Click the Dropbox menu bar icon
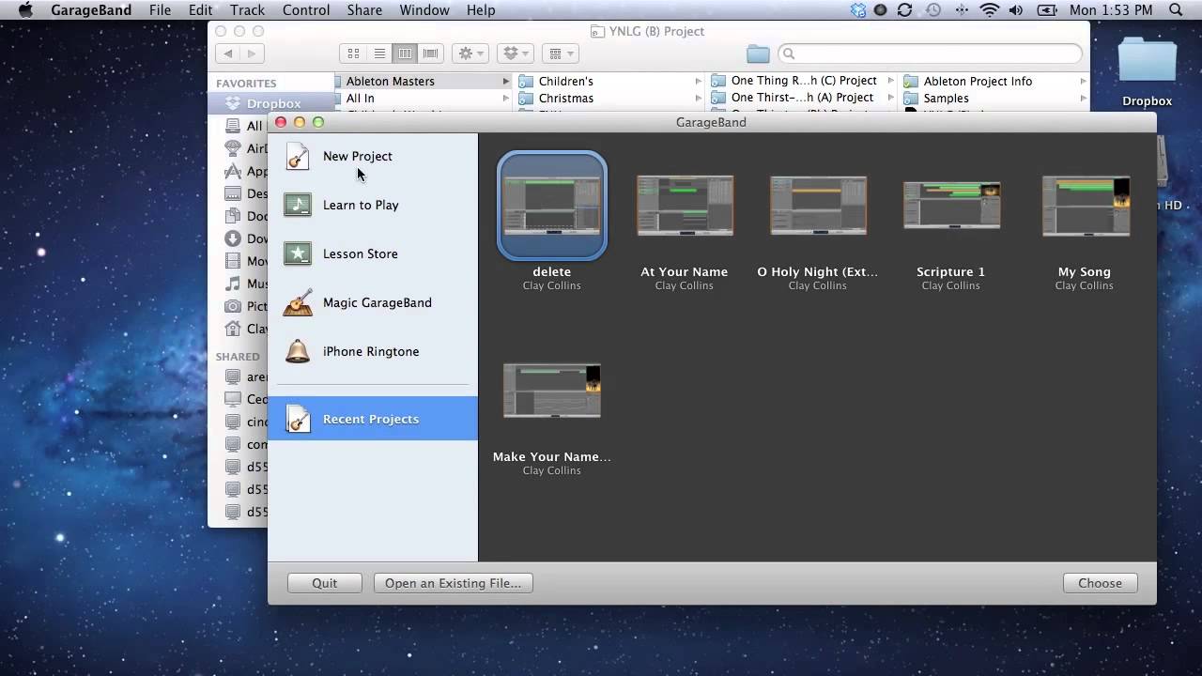 point(858,10)
